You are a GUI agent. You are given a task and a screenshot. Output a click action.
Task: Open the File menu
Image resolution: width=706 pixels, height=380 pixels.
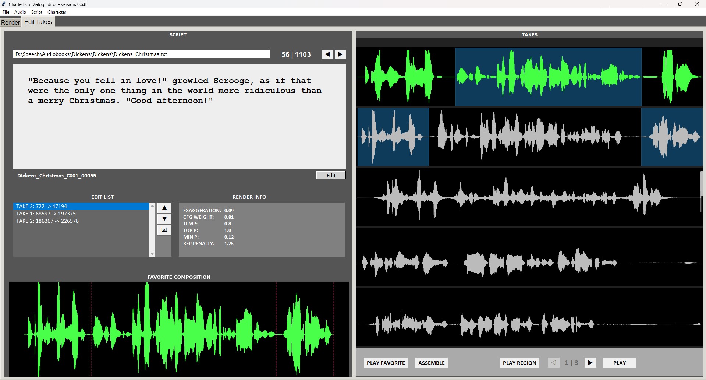(6, 12)
